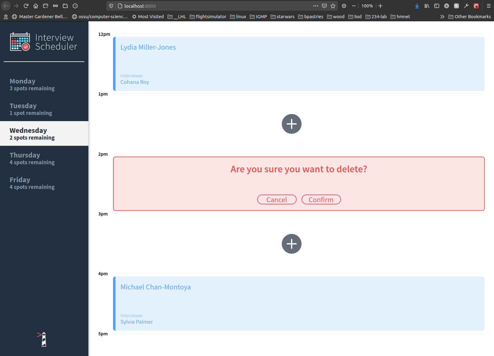Image resolution: width=494 pixels, height=356 pixels.
Task: Open ossu/computer-science bookmark
Action: pyautogui.click(x=100, y=17)
